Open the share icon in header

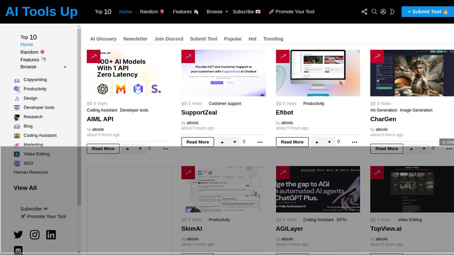tap(364, 12)
